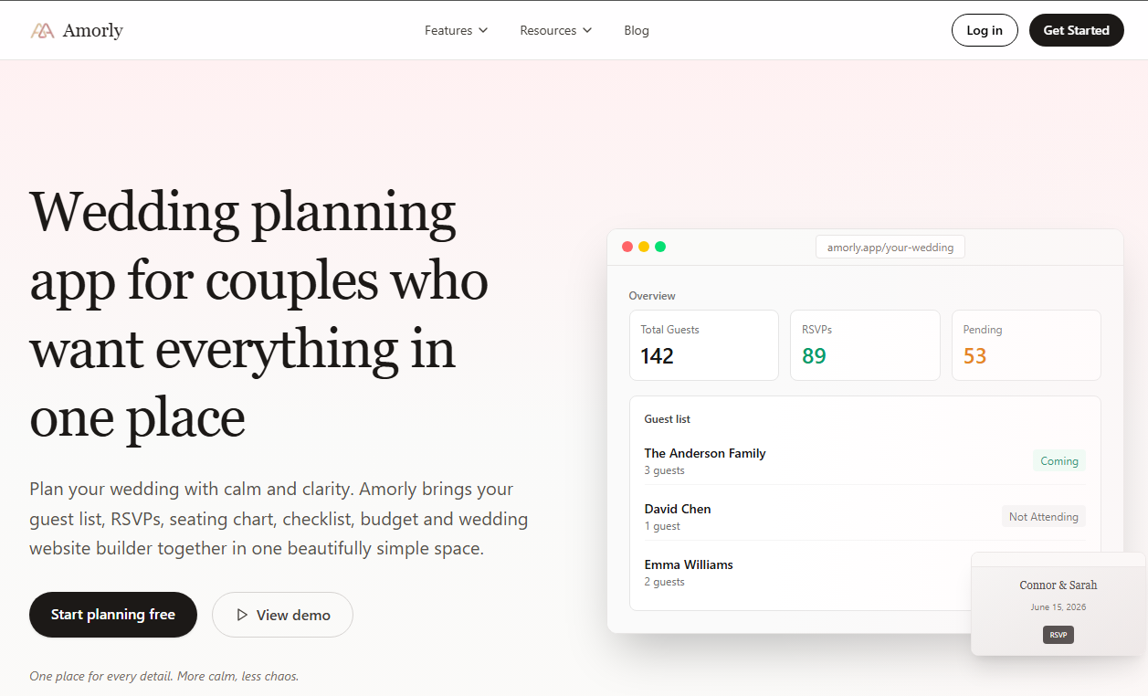Click the Not Attending status badge
Viewport: 1148px width, 696px height.
tap(1044, 517)
